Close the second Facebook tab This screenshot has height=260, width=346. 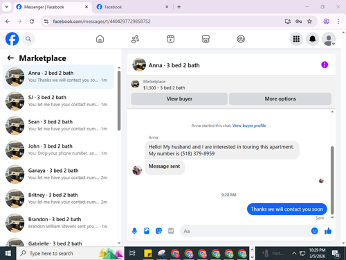tap(167, 7)
